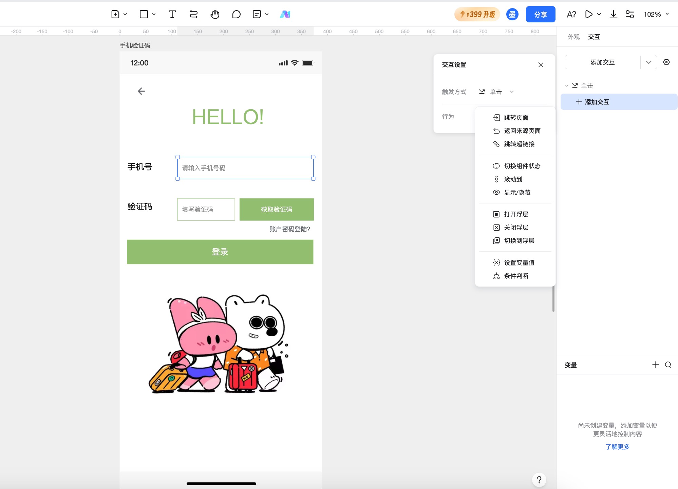
Task: Select the HELLO! heading text
Action: point(228,117)
